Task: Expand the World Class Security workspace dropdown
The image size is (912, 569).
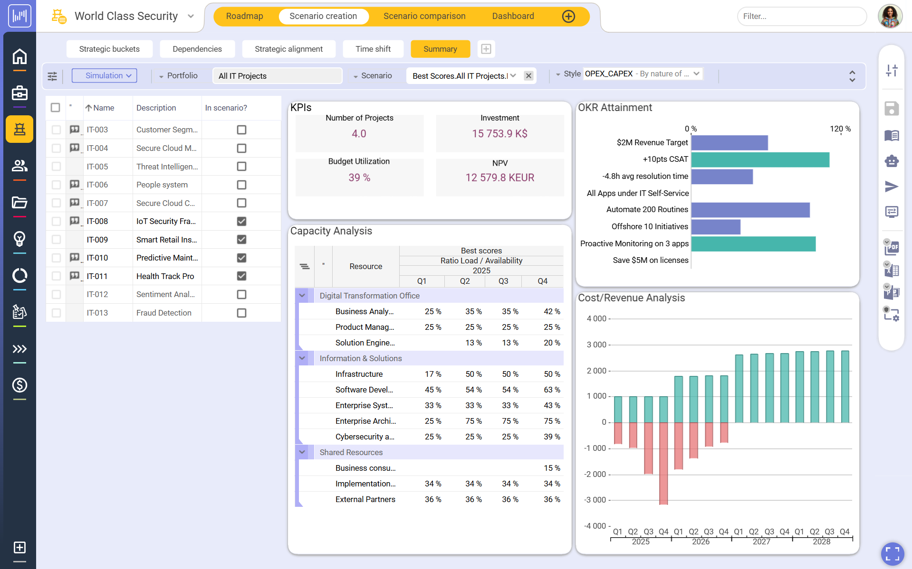Action: click(191, 16)
